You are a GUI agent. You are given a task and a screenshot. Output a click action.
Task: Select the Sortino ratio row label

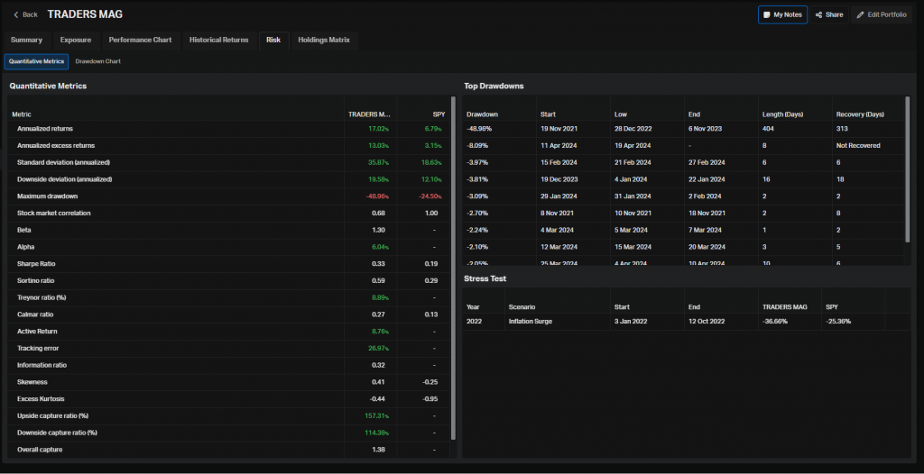pyautogui.click(x=36, y=281)
